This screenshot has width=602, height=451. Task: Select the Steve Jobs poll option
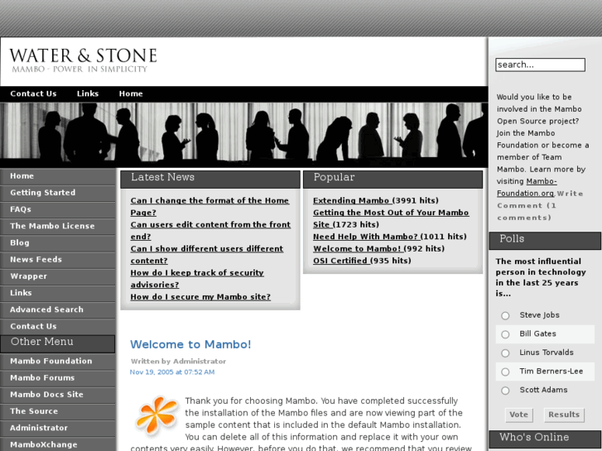pos(505,315)
